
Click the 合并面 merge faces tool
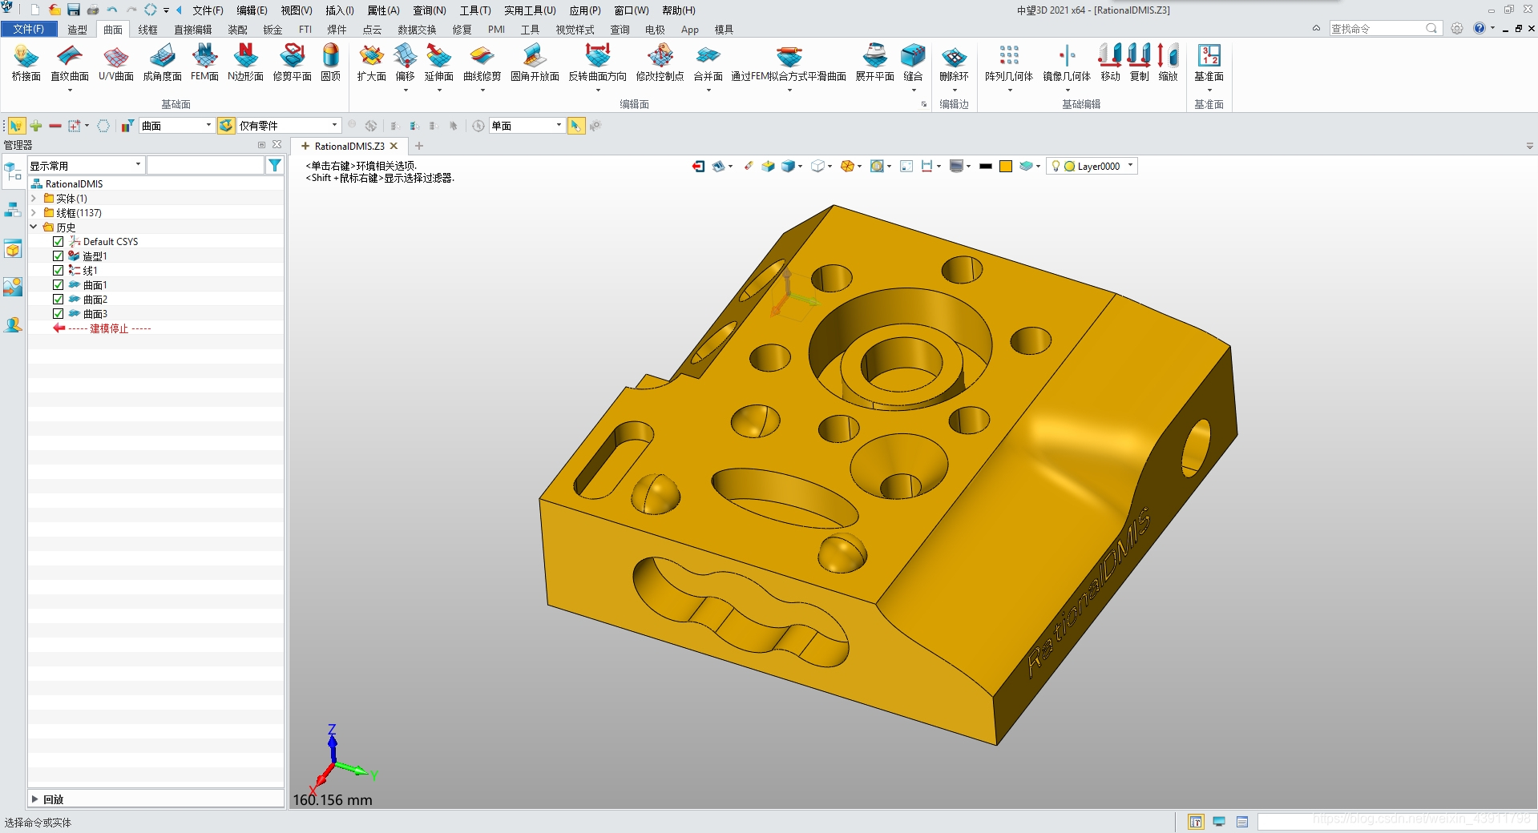coord(708,62)
